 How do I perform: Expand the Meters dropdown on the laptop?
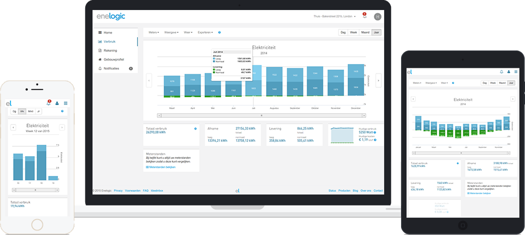pyautogui.click(x=154, y=33)
